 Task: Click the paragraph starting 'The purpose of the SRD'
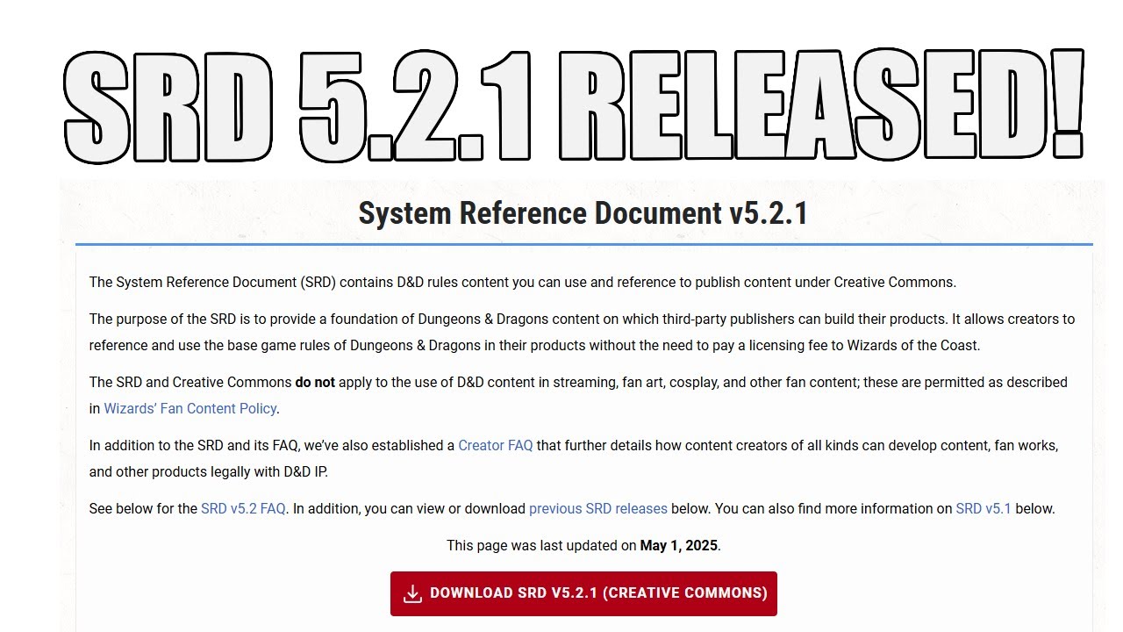coord(582,332)
